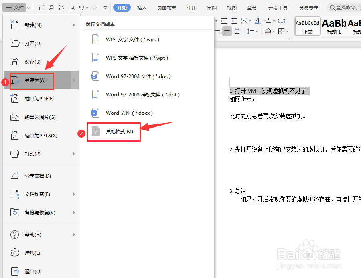Choose 帮助(H) in file menu
Image resolution: width=361 pixels, height=278 pixels.
click(x=42, y=235)
